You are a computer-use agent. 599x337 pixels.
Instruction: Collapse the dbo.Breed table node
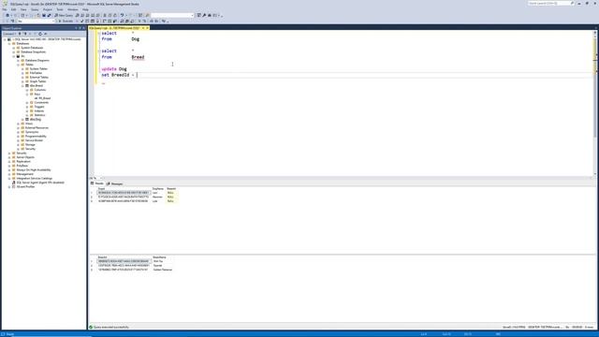click(x=22, y=85)
